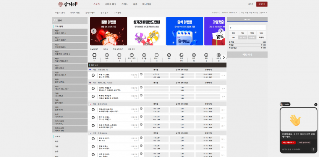This screenshot has width=319, height=157.
Task: Click the 회원가입 sign-up button
Action: [x=262, y=4]
